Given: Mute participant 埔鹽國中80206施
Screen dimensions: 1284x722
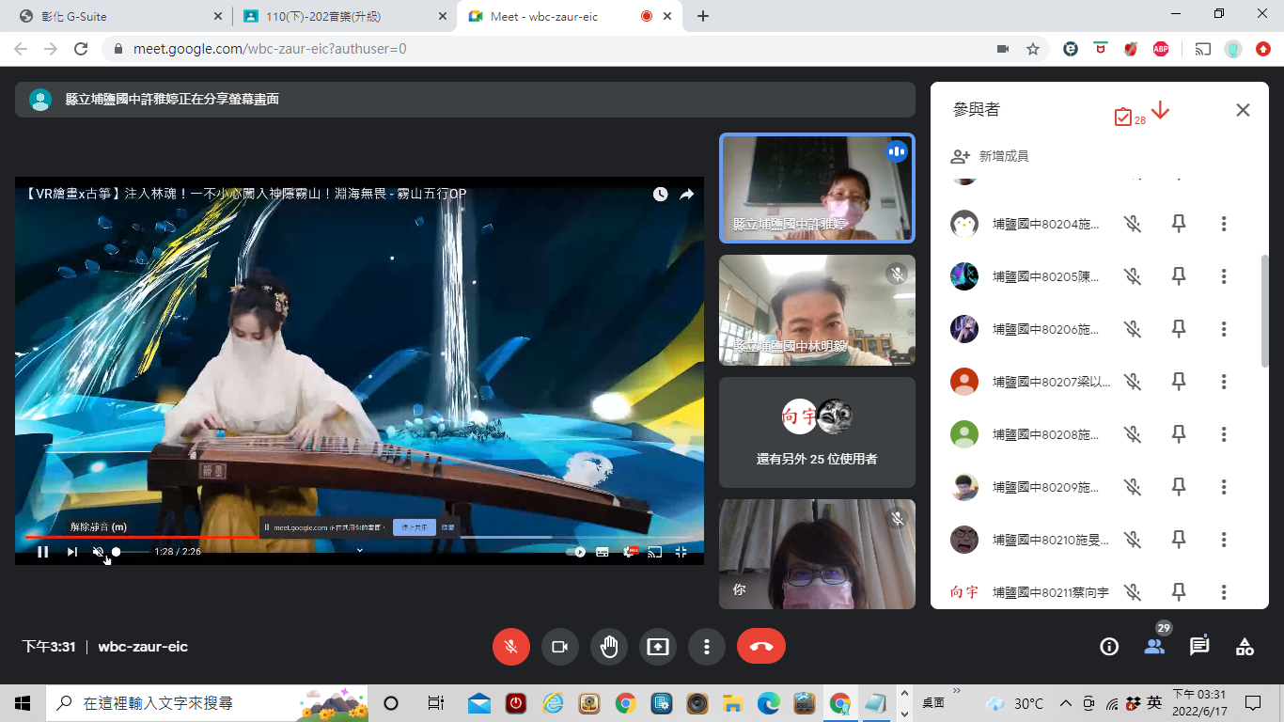Looking at the screenshot, I should coord(1133,329).
